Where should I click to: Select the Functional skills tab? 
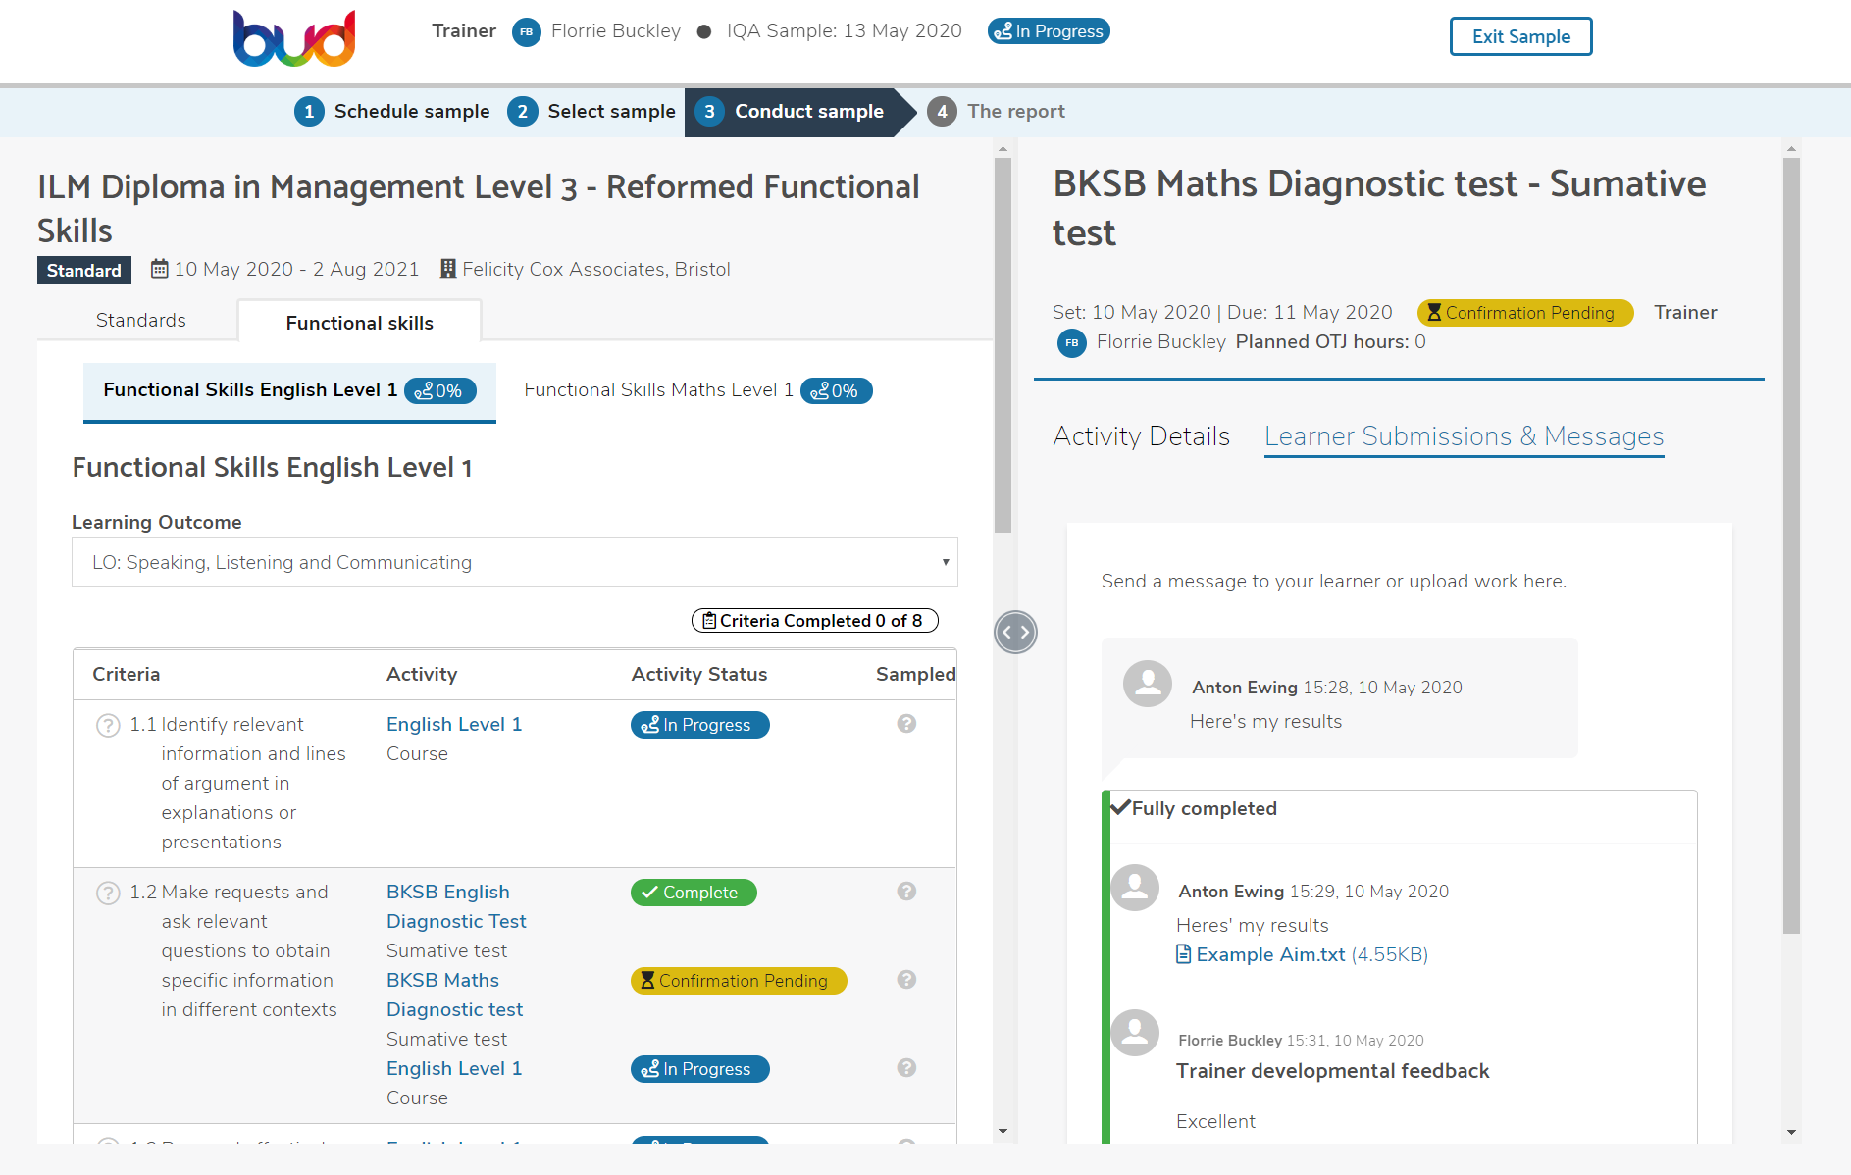click(x=359, y=323)
